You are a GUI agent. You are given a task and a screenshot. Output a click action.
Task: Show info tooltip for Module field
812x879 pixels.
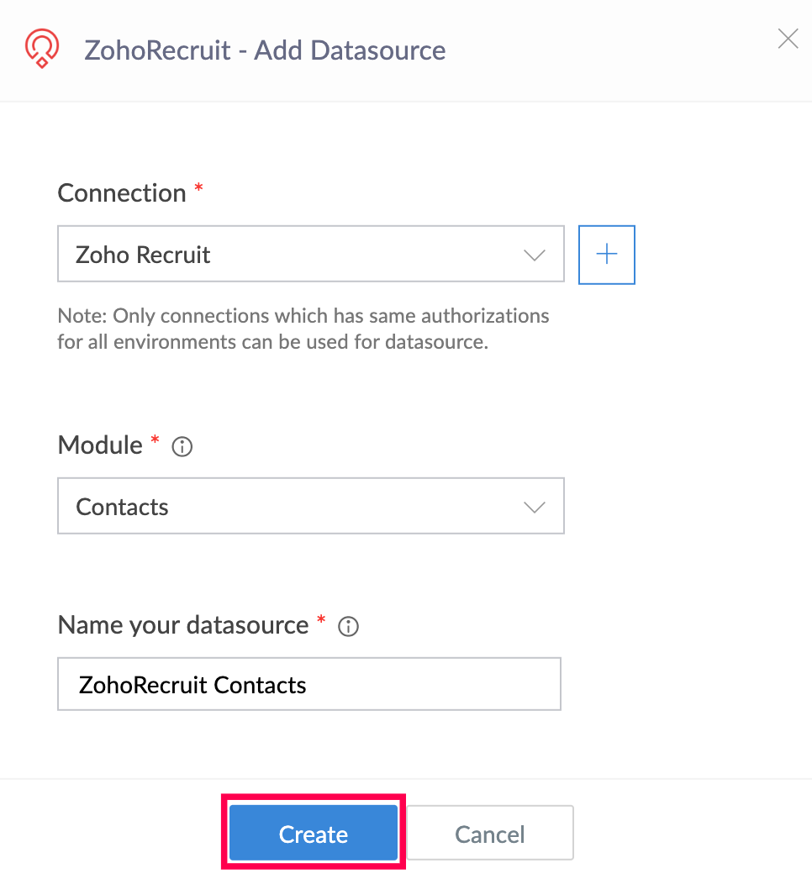pyautogui.click(x=182, y=447)
